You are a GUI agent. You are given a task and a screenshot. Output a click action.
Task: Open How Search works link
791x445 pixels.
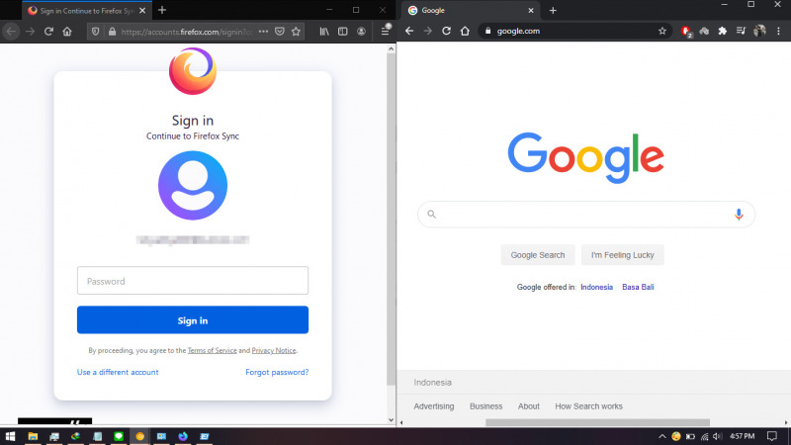pyautogui.click(x=588, y=406)
